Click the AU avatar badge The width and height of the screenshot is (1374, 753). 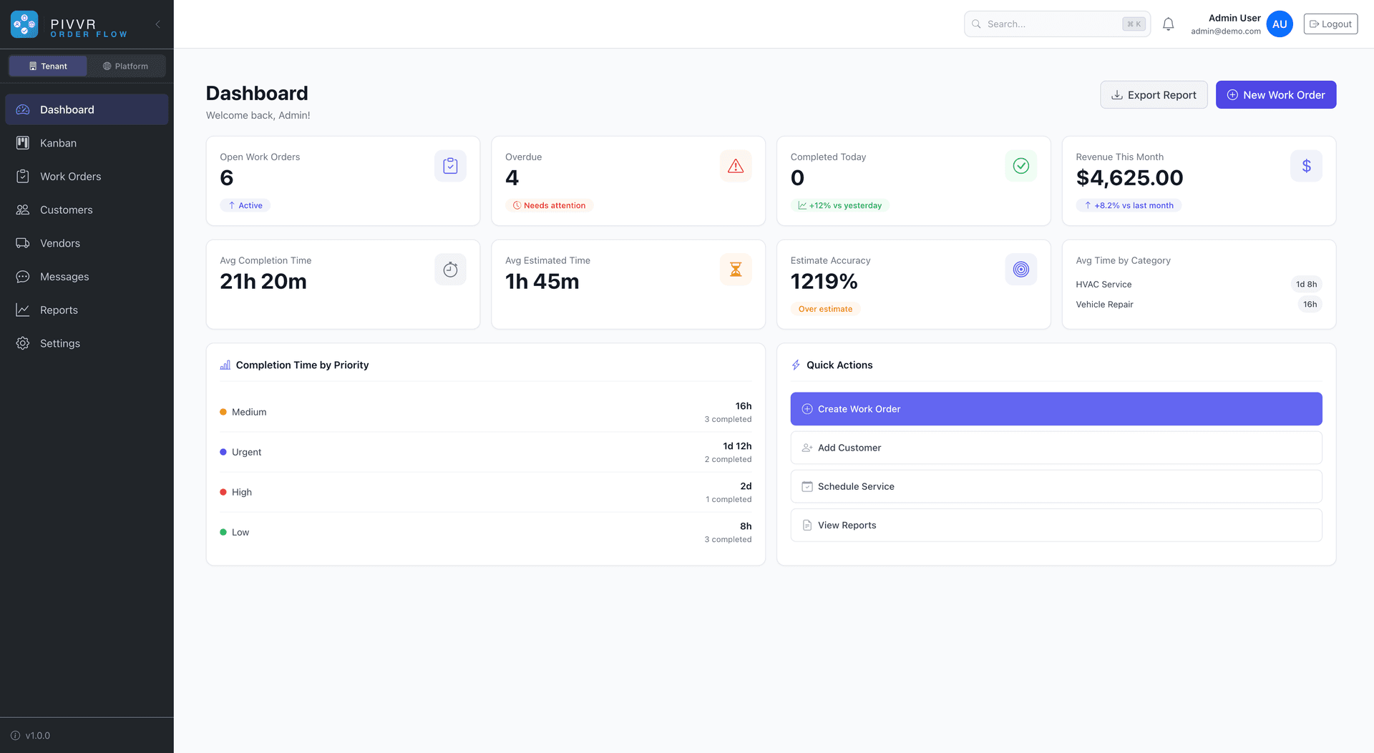(x=1280, y=24)
